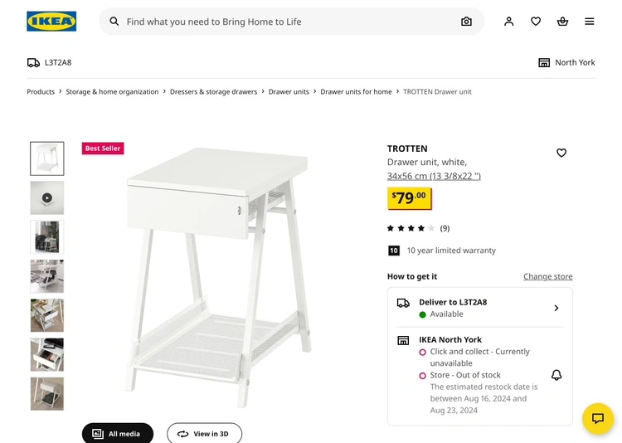
Task: Click the camera visual search icon
Action: (466, 22)
